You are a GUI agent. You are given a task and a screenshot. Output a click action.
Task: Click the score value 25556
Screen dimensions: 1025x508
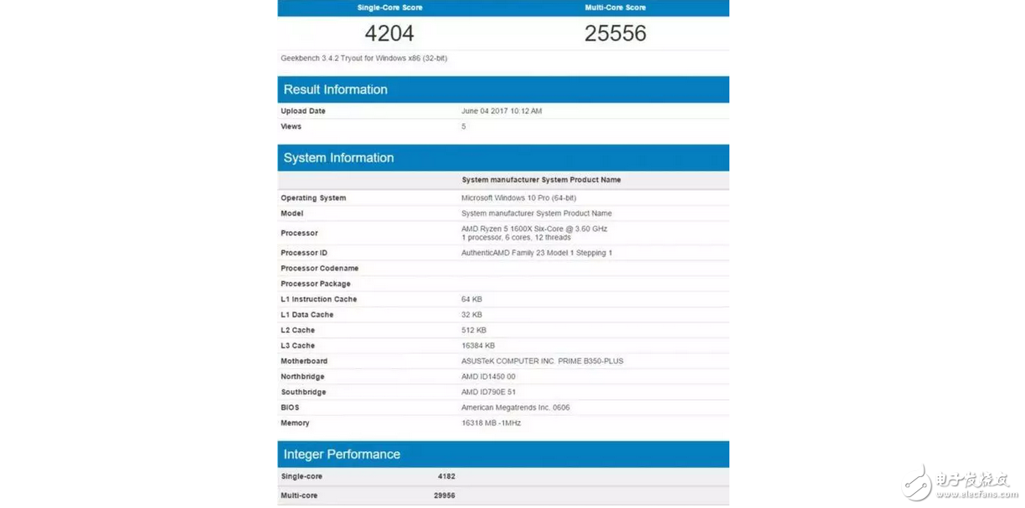coord(614,33)
